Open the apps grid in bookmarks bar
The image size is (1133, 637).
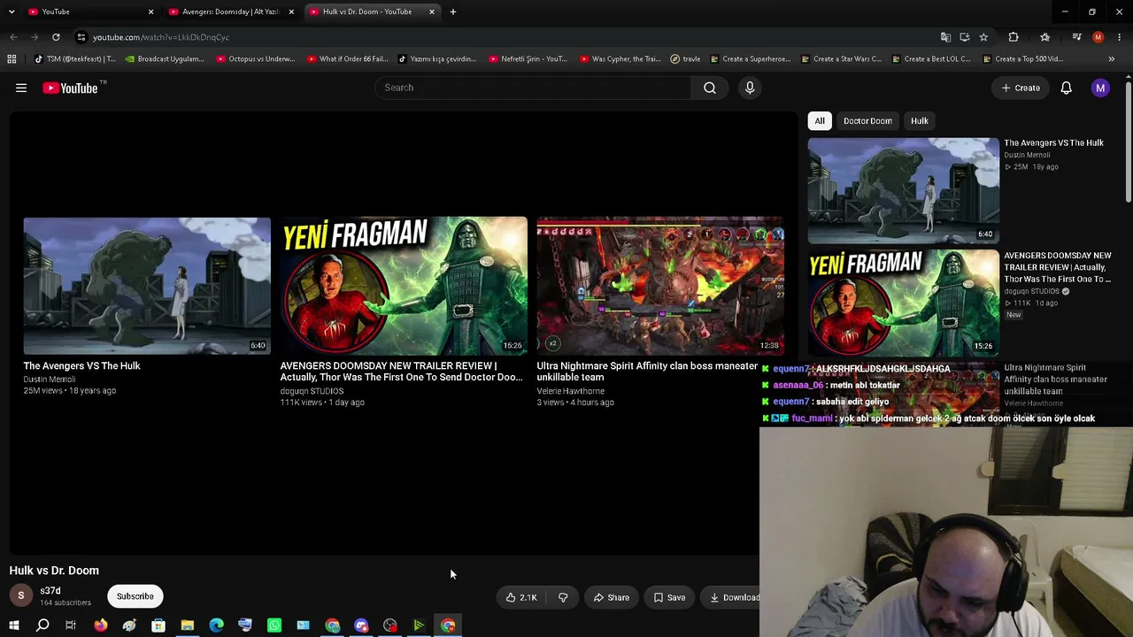(x=12, y=59)
